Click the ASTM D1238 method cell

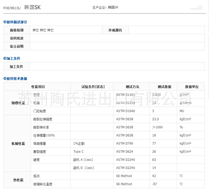(131, 103)
